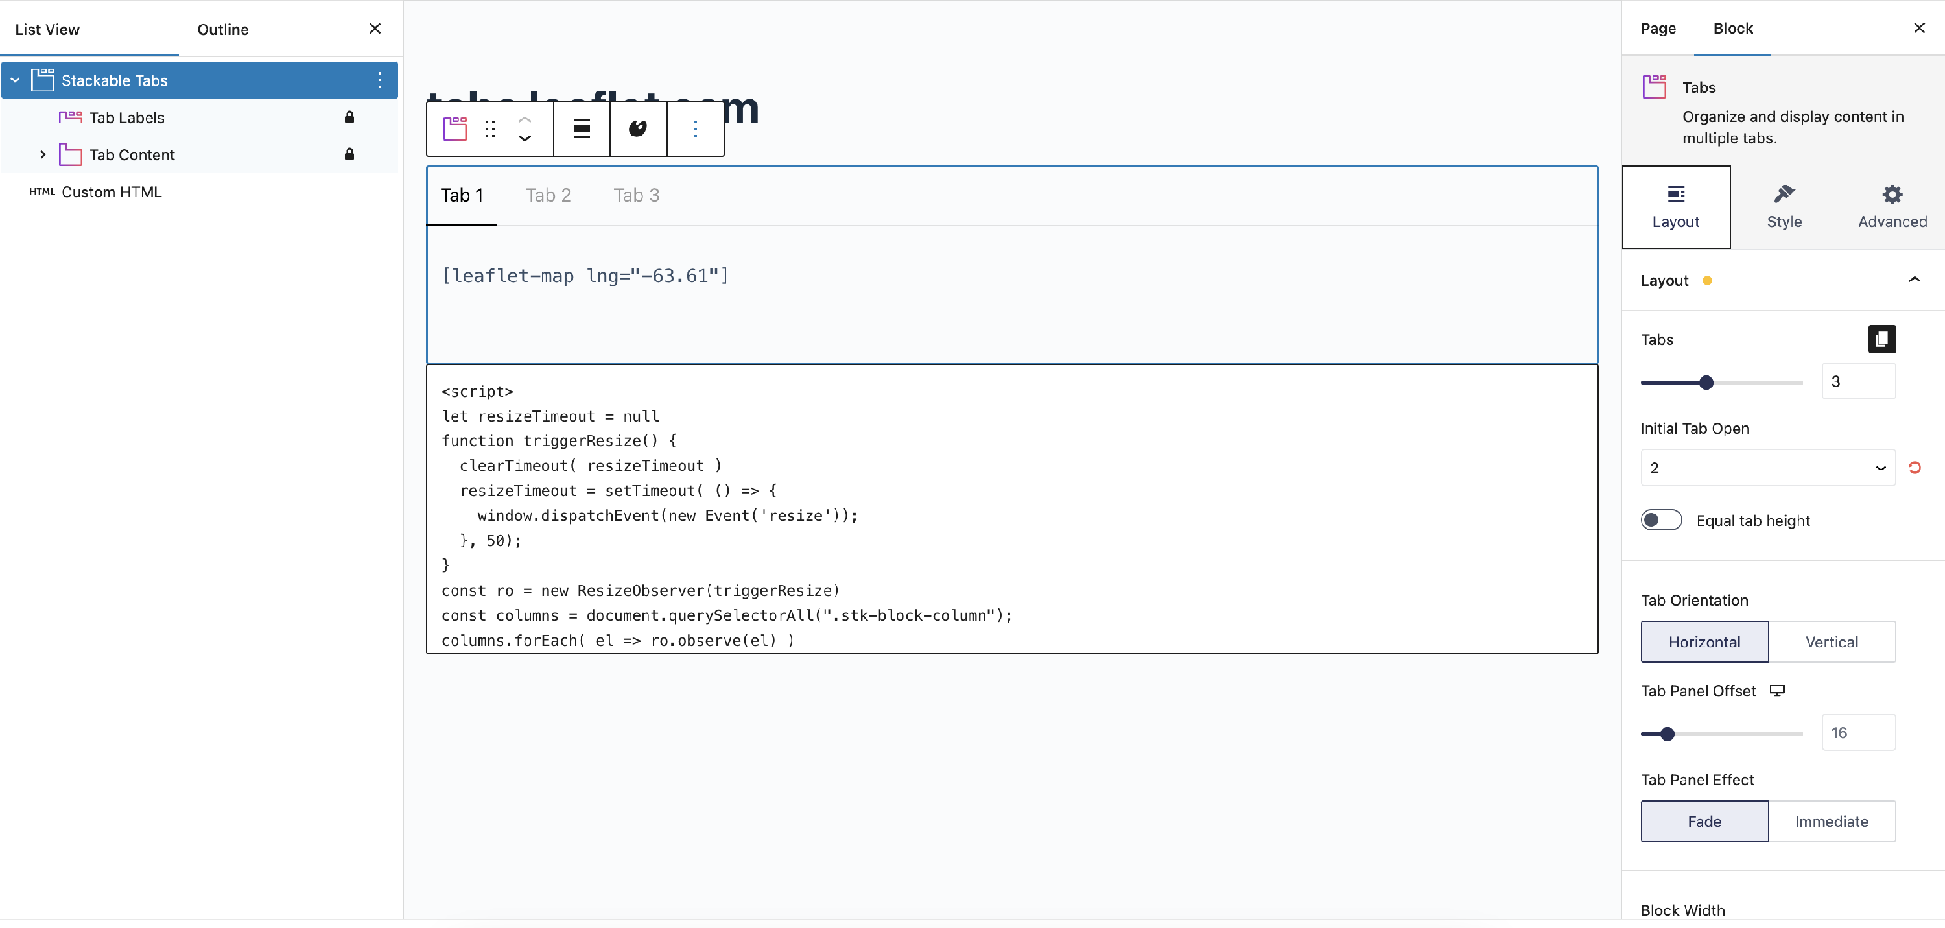The image size is (1945, 928).
Task: Select Vertical tab orientation
Action: pyautogui.click(x=1831, y=642)
